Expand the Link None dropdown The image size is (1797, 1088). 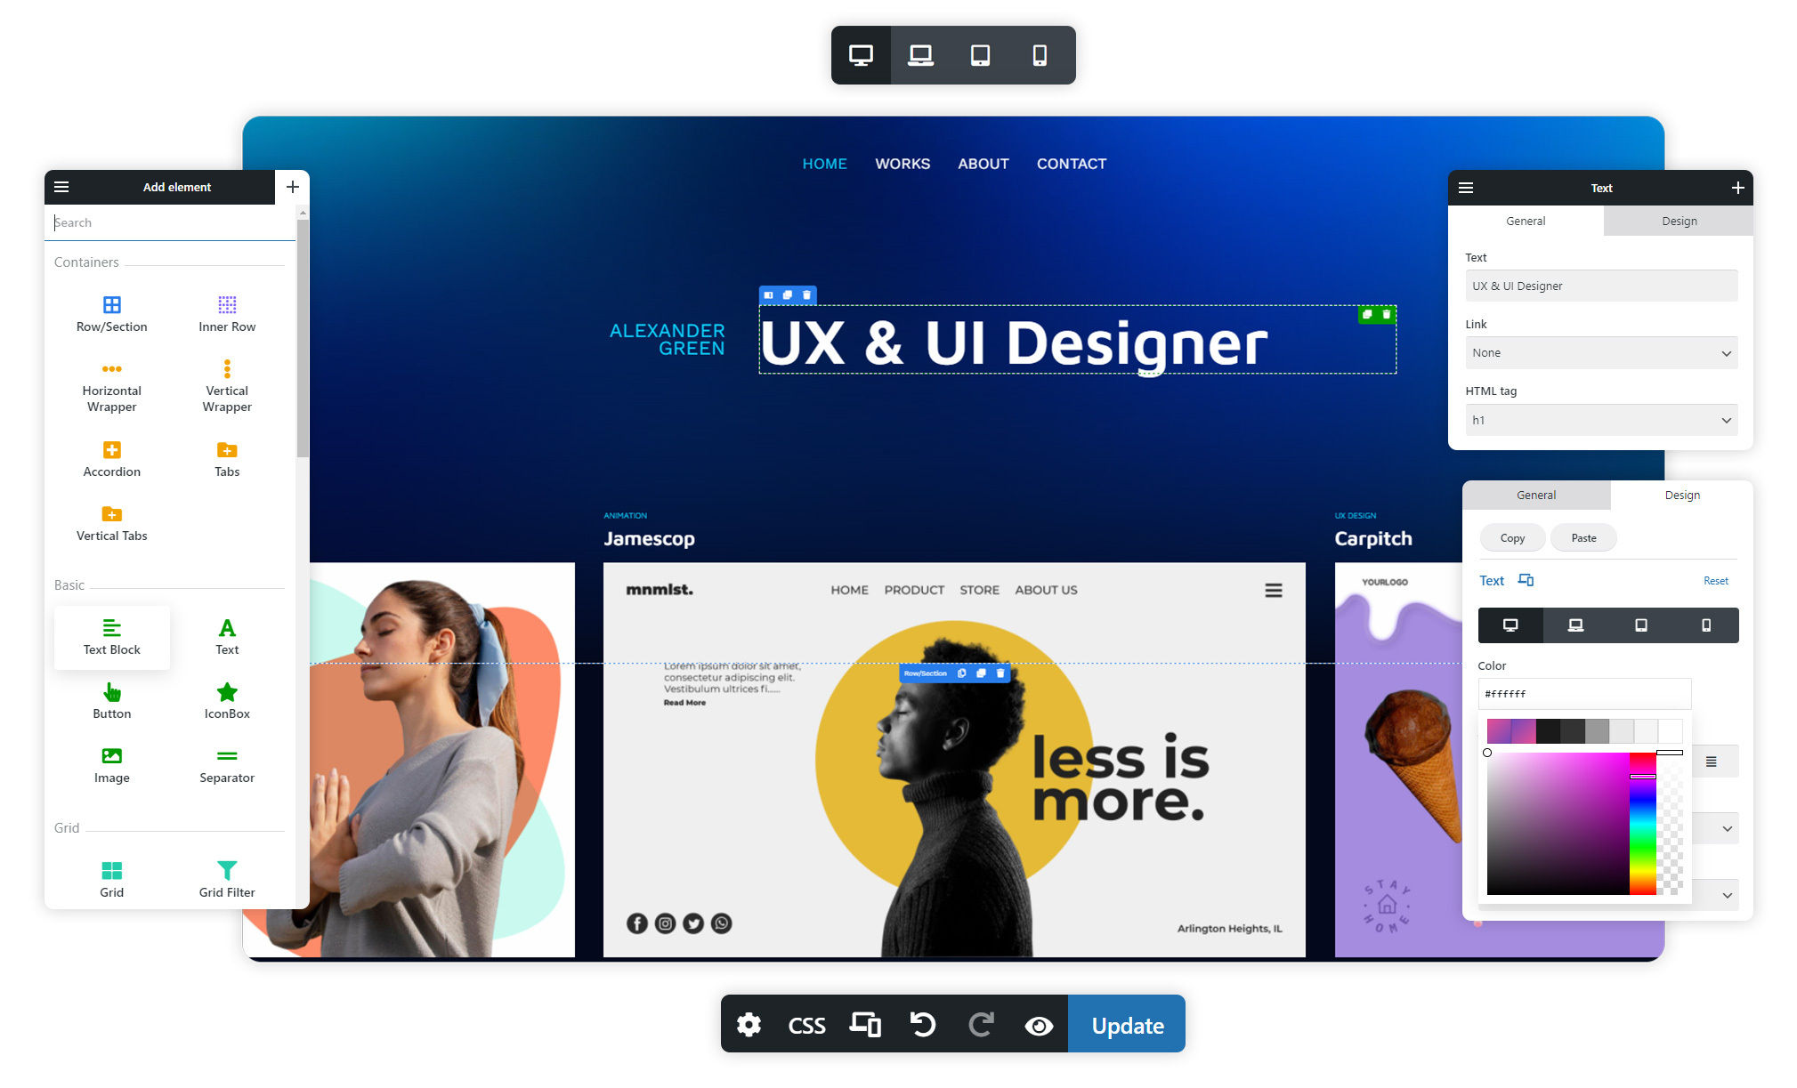tap(1600, 353)
